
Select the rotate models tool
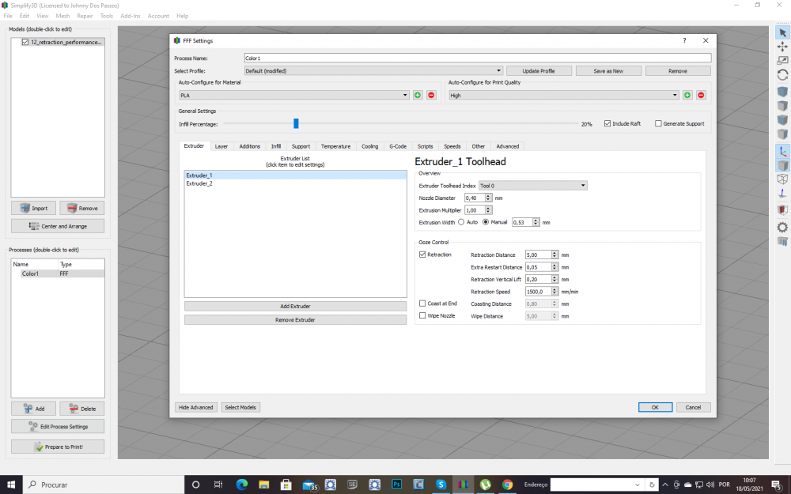[782, 74]
